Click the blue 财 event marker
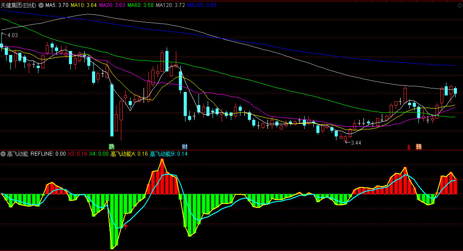This screenshot has height=251, width=463. click(x=185, y=146)
